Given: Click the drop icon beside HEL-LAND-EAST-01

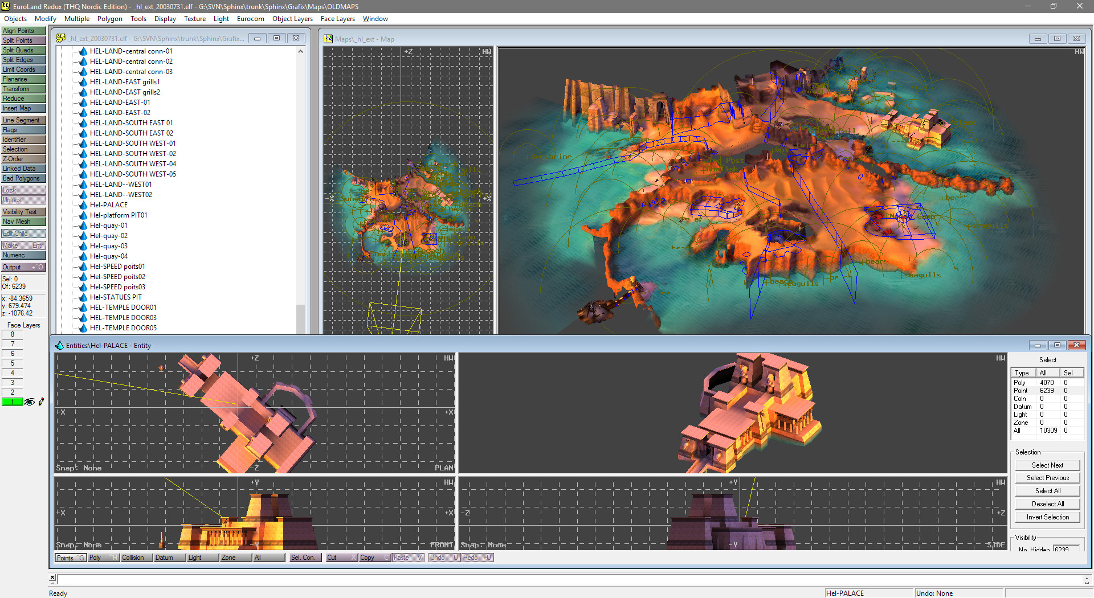Looking at the screenshot, I should coord(83,103).
